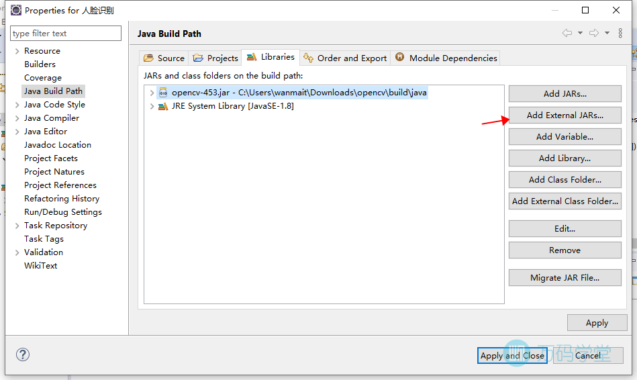The image size is (637, 380).
Task: Expand the Resource tree category
Action: pos(17,51)
